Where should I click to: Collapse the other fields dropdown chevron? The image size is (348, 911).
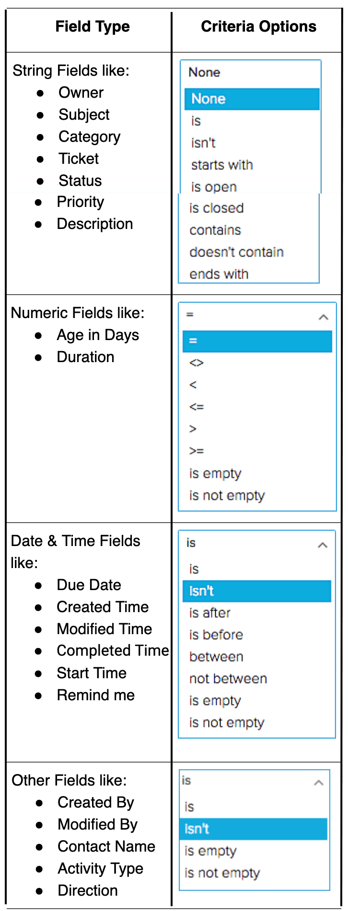(x=318, y=783)
